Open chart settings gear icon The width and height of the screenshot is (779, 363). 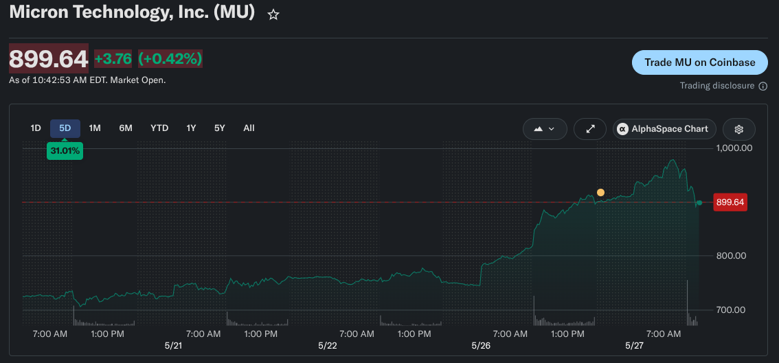pos(738,129)
